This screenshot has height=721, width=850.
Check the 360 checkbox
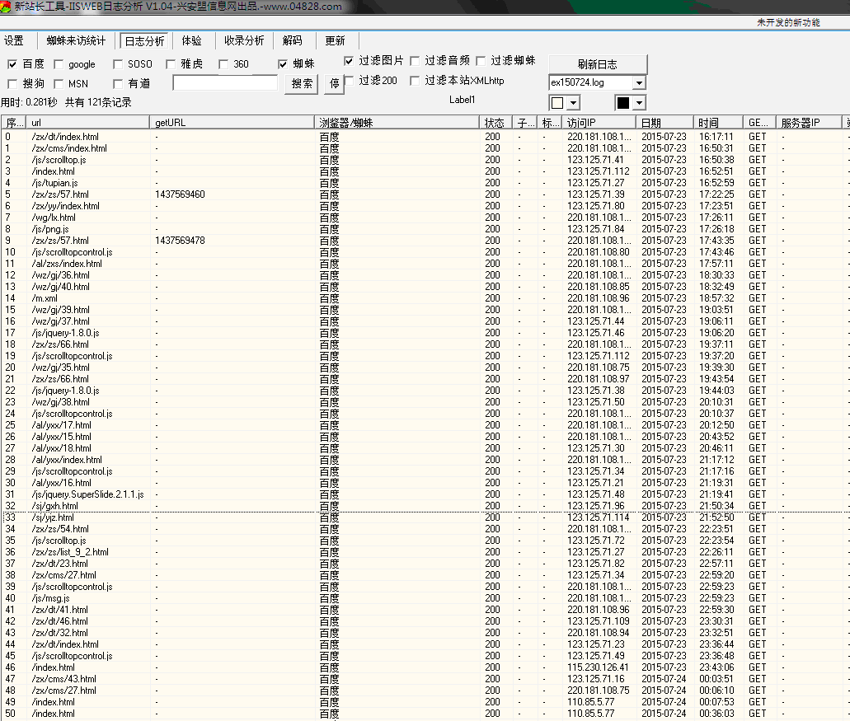click(223, 64)
